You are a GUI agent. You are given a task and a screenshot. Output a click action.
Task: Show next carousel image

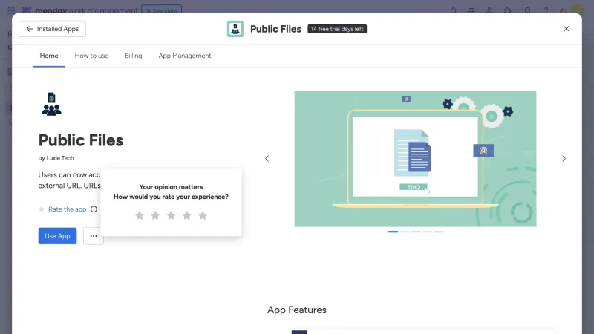point(564,158)
